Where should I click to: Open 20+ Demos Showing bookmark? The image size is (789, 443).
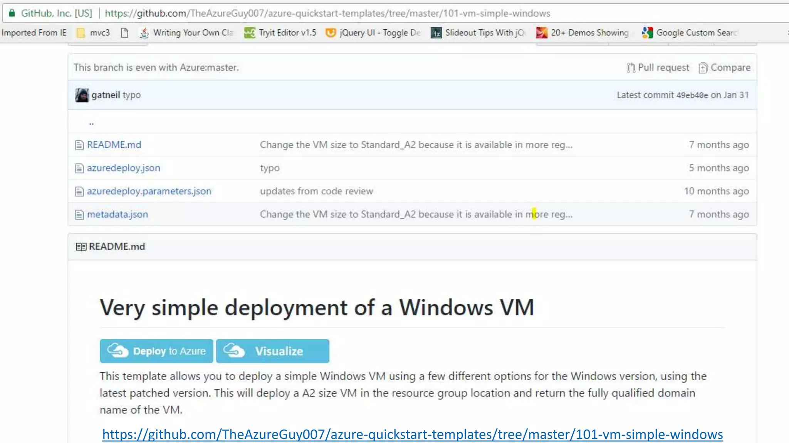(583, 33)
